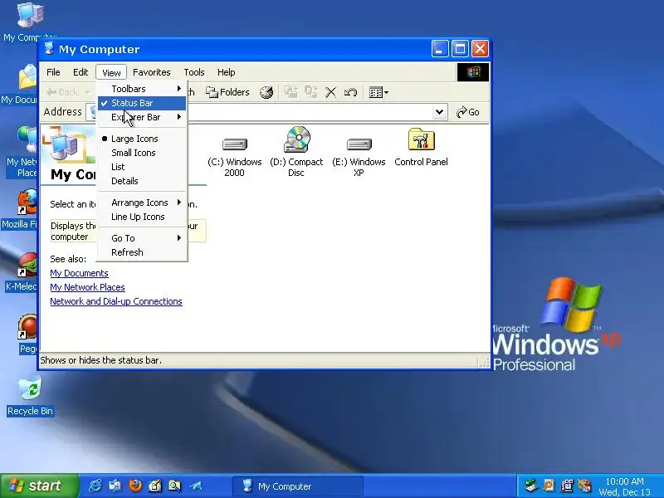Select the Small Icons view option
Viewport: 664px width, 498px height.
pyautogui.click(x=142, y=153)
